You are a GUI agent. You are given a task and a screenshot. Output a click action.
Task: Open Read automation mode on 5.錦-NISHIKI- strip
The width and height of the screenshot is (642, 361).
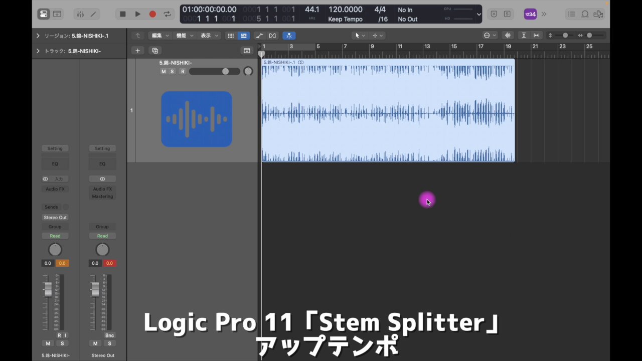(x=55, y=236)
